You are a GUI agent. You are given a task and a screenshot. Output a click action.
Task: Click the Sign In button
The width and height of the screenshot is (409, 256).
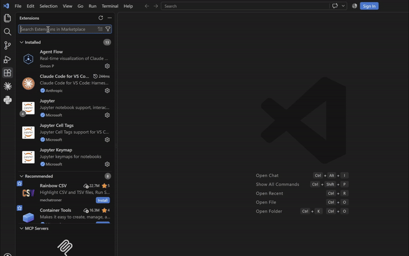[369, 6]
